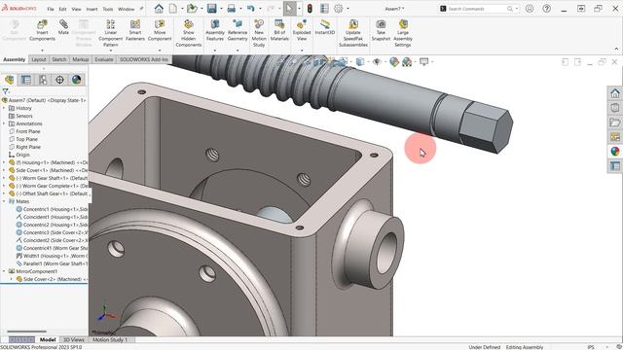The height and width of the screenshot is (350, 623).
Task: Click the Home icon in top toolbar
Action: (x=159, y=9)
